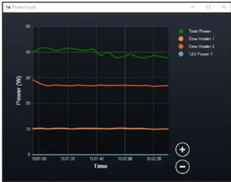Image resolution: width=231 pixels, height=182 pixels.
Task: Zoom out with the minus button
Action: pyautogui.click(x=182, y=167)
